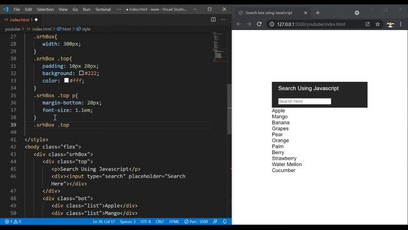Change language mode HTML in status bar

(174, 222)
